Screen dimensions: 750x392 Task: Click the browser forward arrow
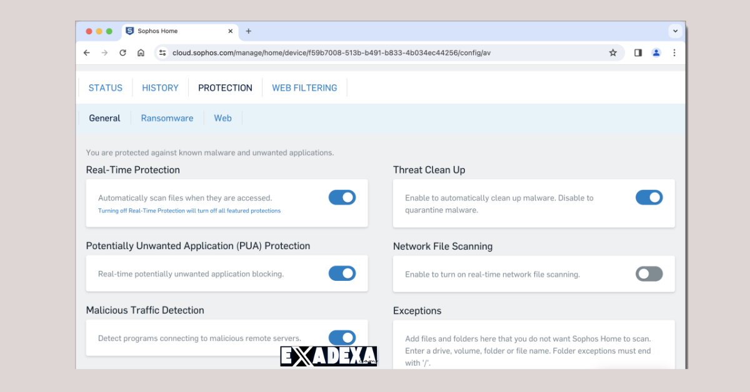(104, 52)
